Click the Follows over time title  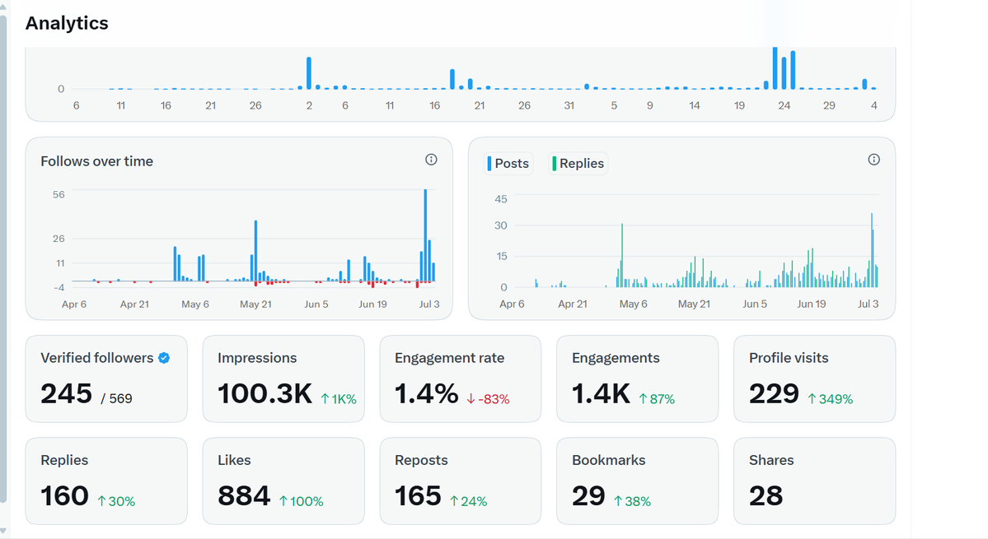pos(97,161)
